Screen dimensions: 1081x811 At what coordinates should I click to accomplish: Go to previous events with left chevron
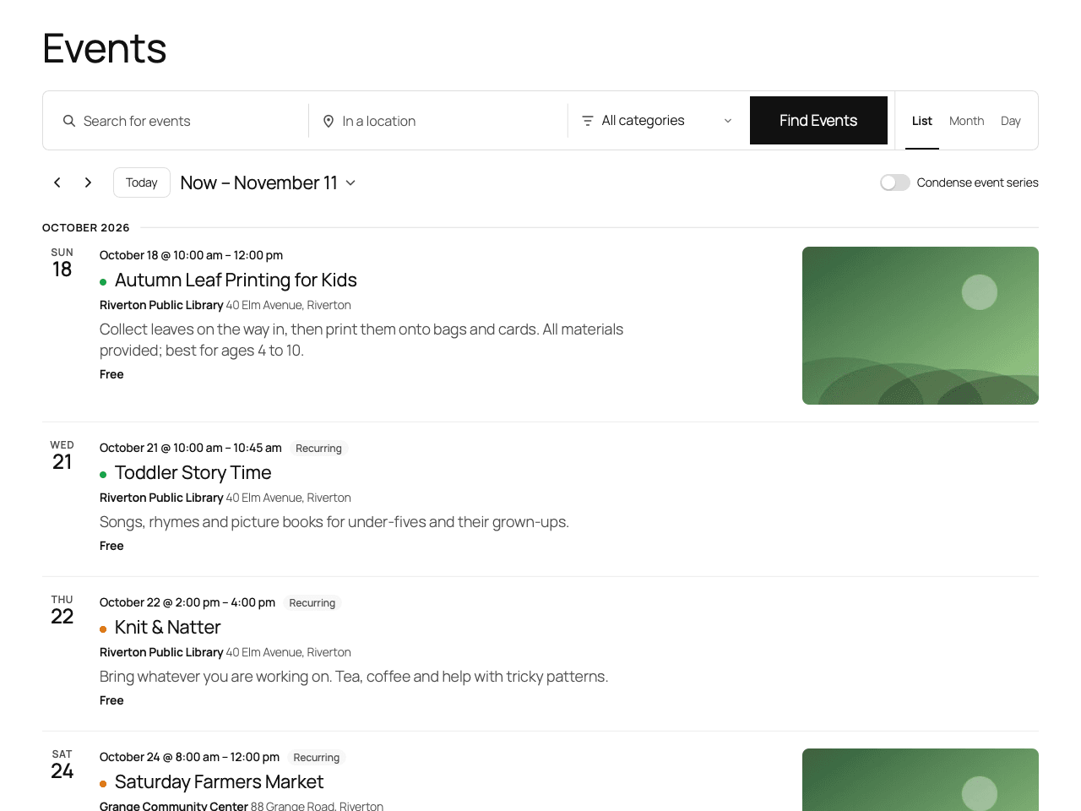click(57, 182)
